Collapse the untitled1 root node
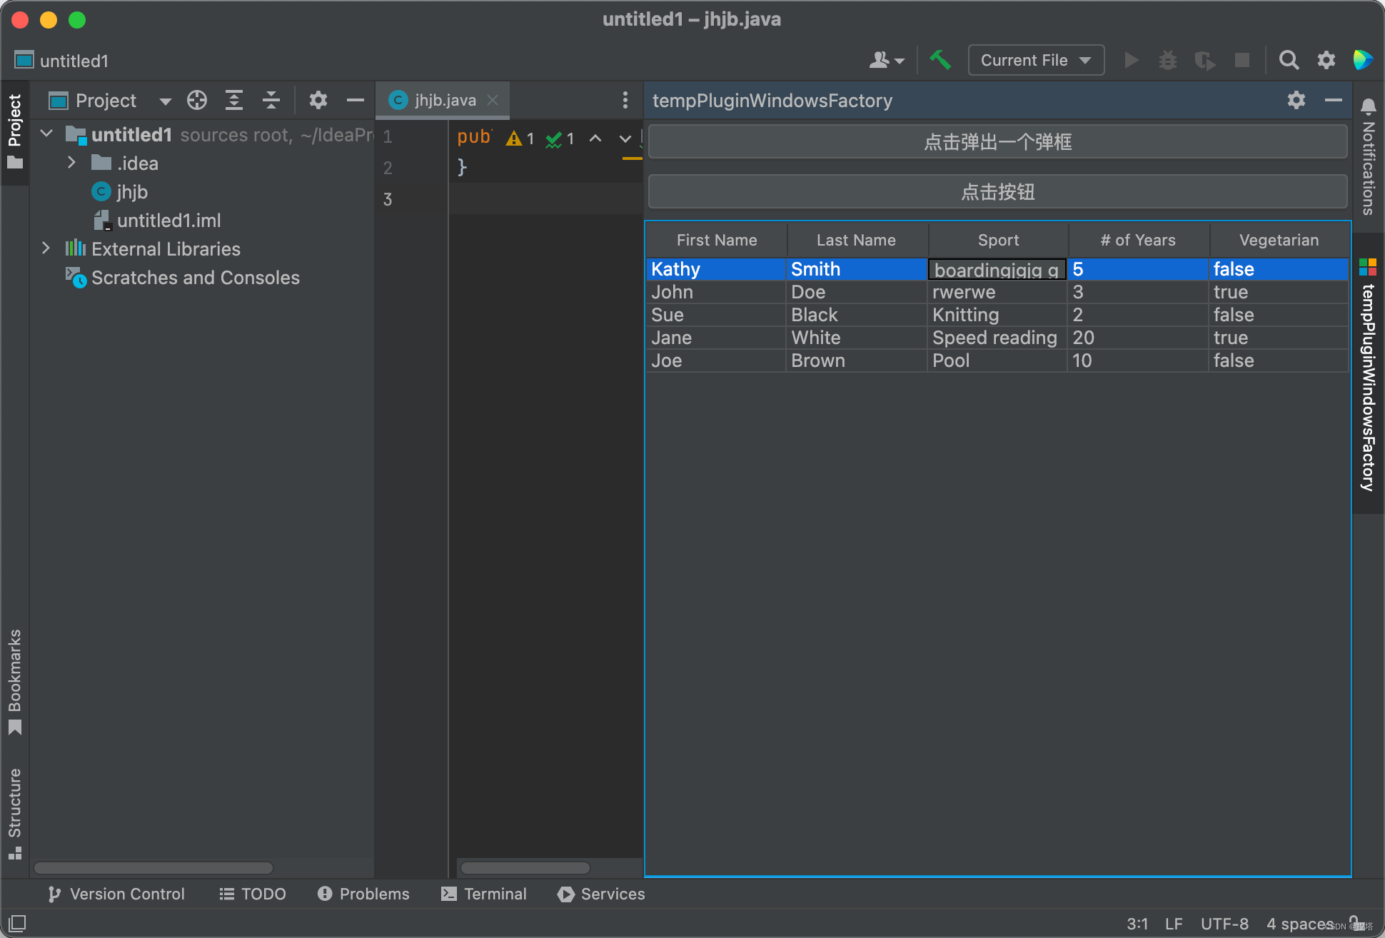This screenshot has width=1385, height=938. pos(47,133)
